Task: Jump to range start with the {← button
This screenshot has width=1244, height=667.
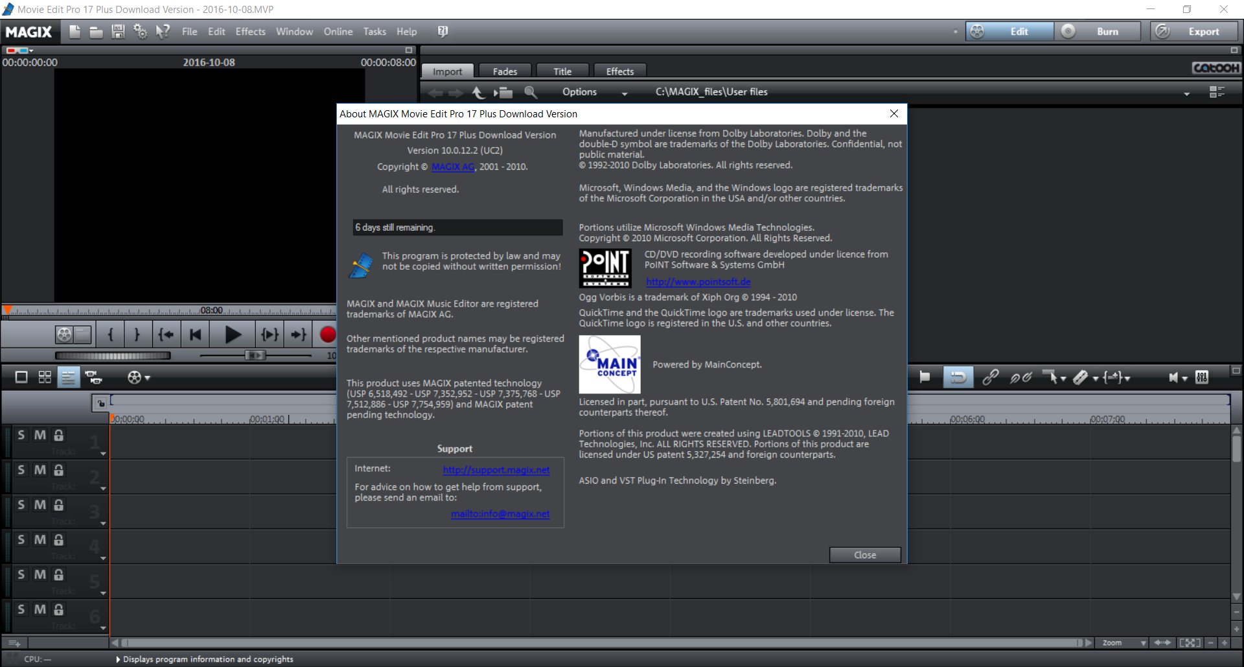Action: (x=166, y=334)
